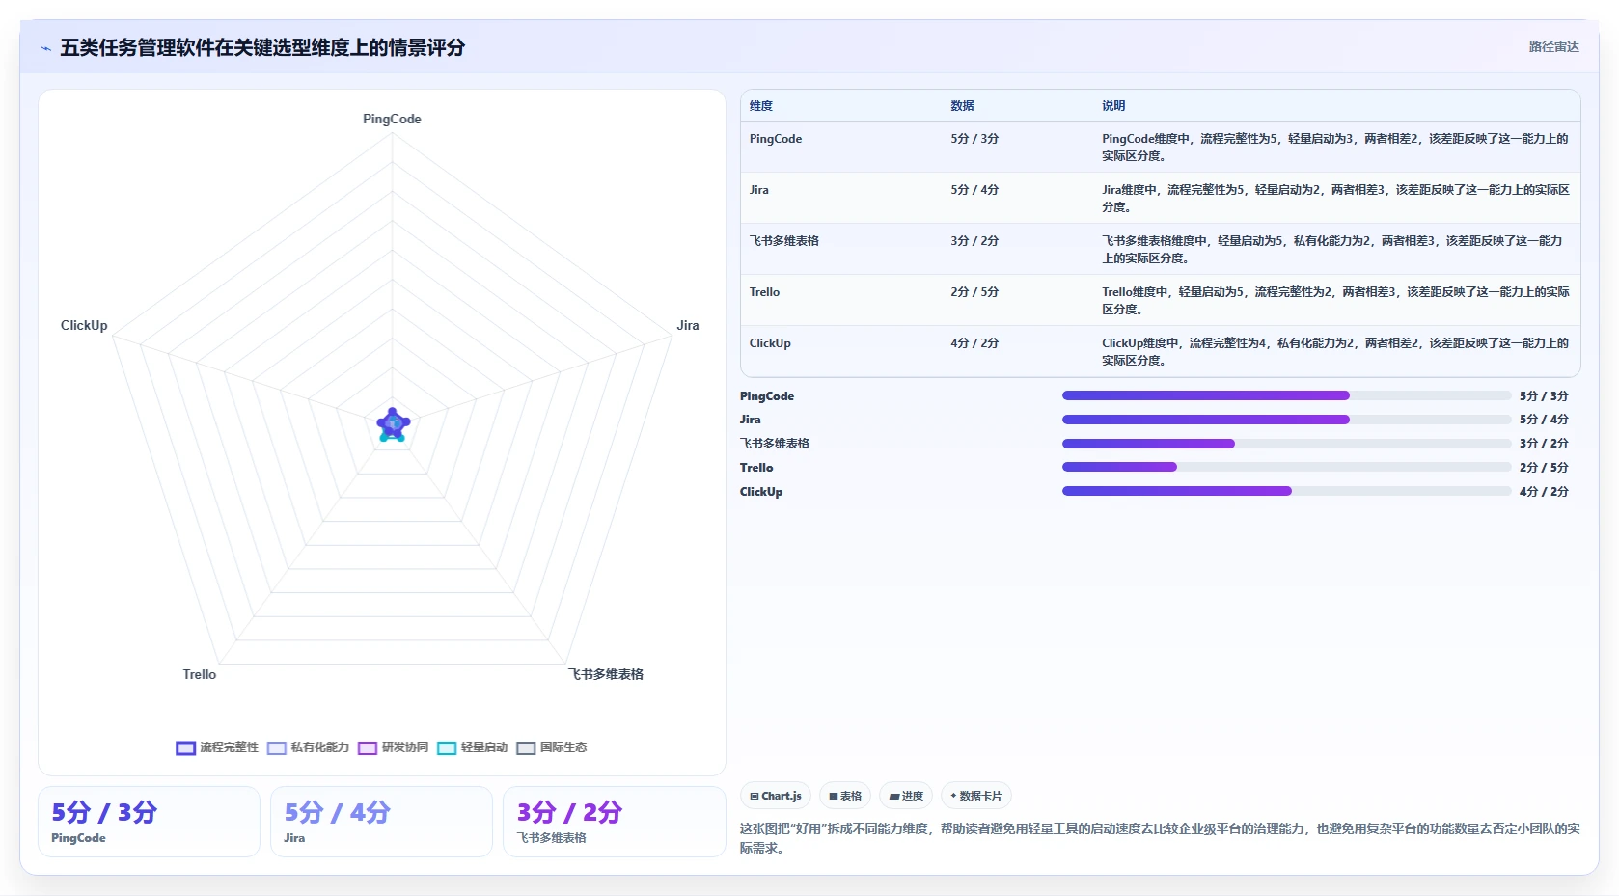Click the ClickUp row description text

pyautogui.click(x=1335, y=352)
